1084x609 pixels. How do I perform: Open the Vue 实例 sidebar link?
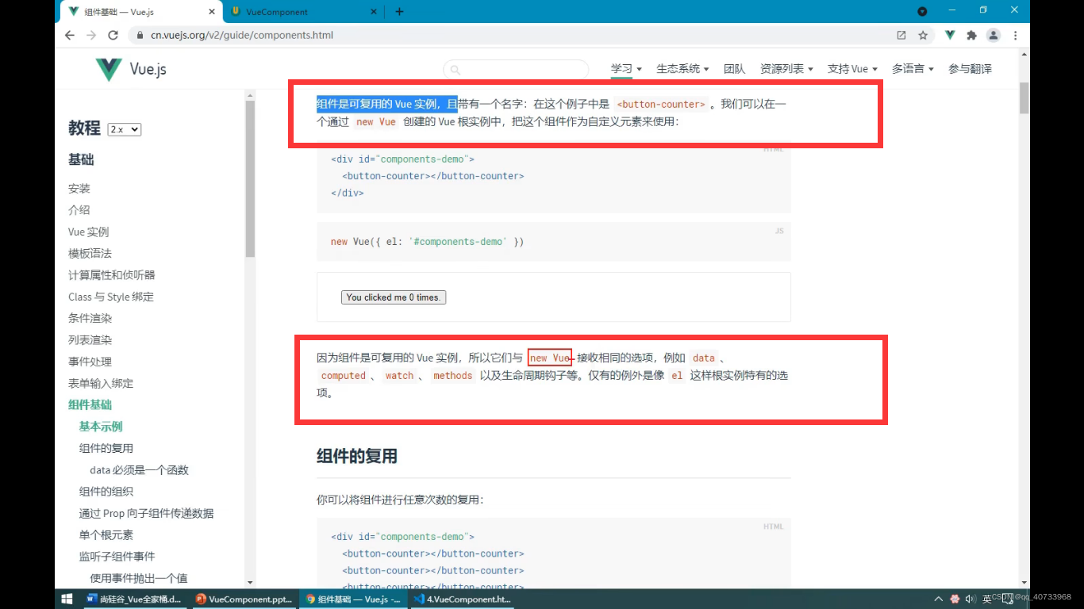coord(88,232)
